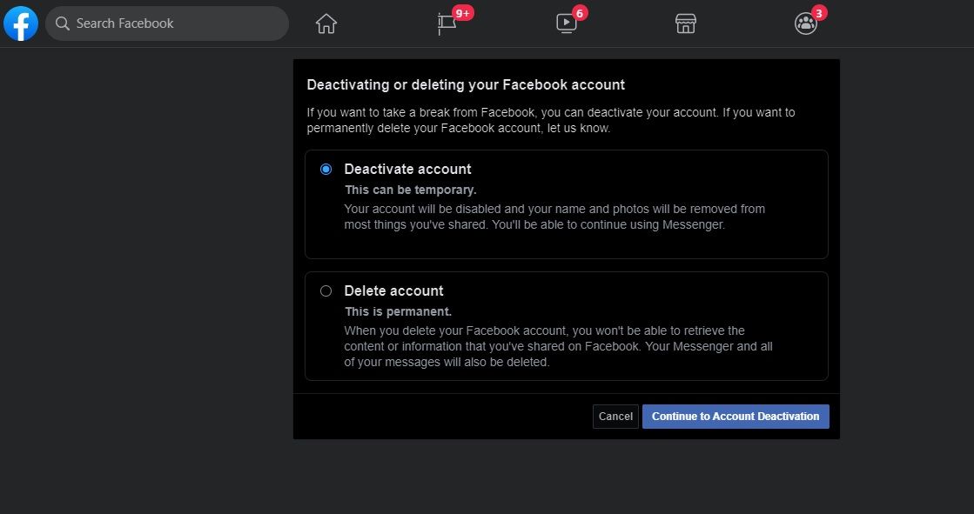Open Marketplace with the storefront icon
This screenshot has width=974, height=514.
pos(685,23)
